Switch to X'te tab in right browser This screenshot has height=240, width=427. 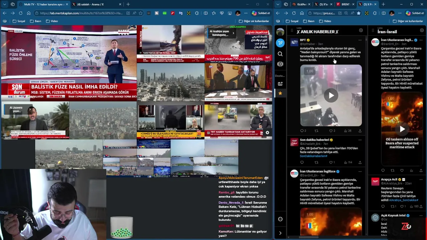point(323,4)
